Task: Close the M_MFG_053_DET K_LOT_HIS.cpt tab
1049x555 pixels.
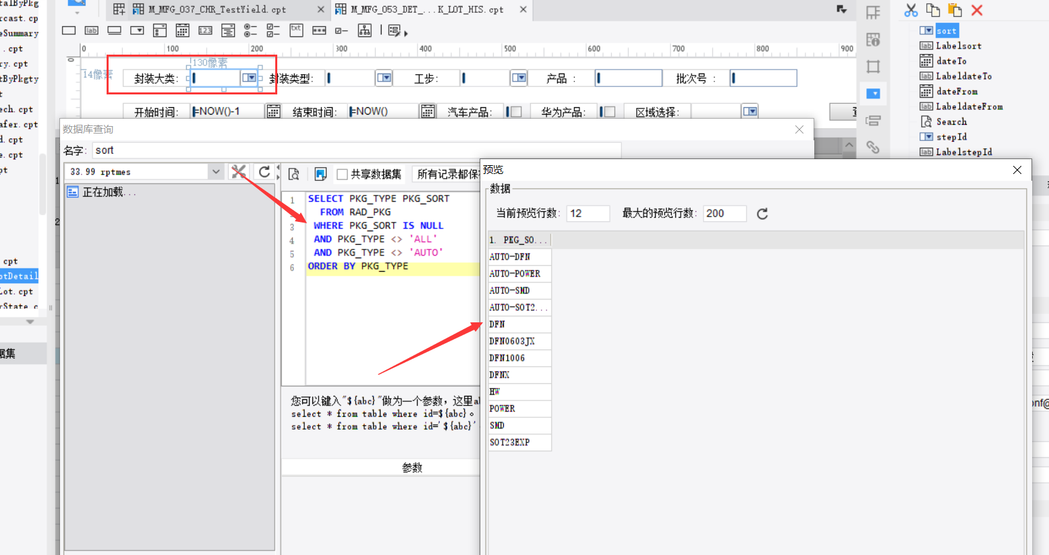Action: (x=523, y=9)
